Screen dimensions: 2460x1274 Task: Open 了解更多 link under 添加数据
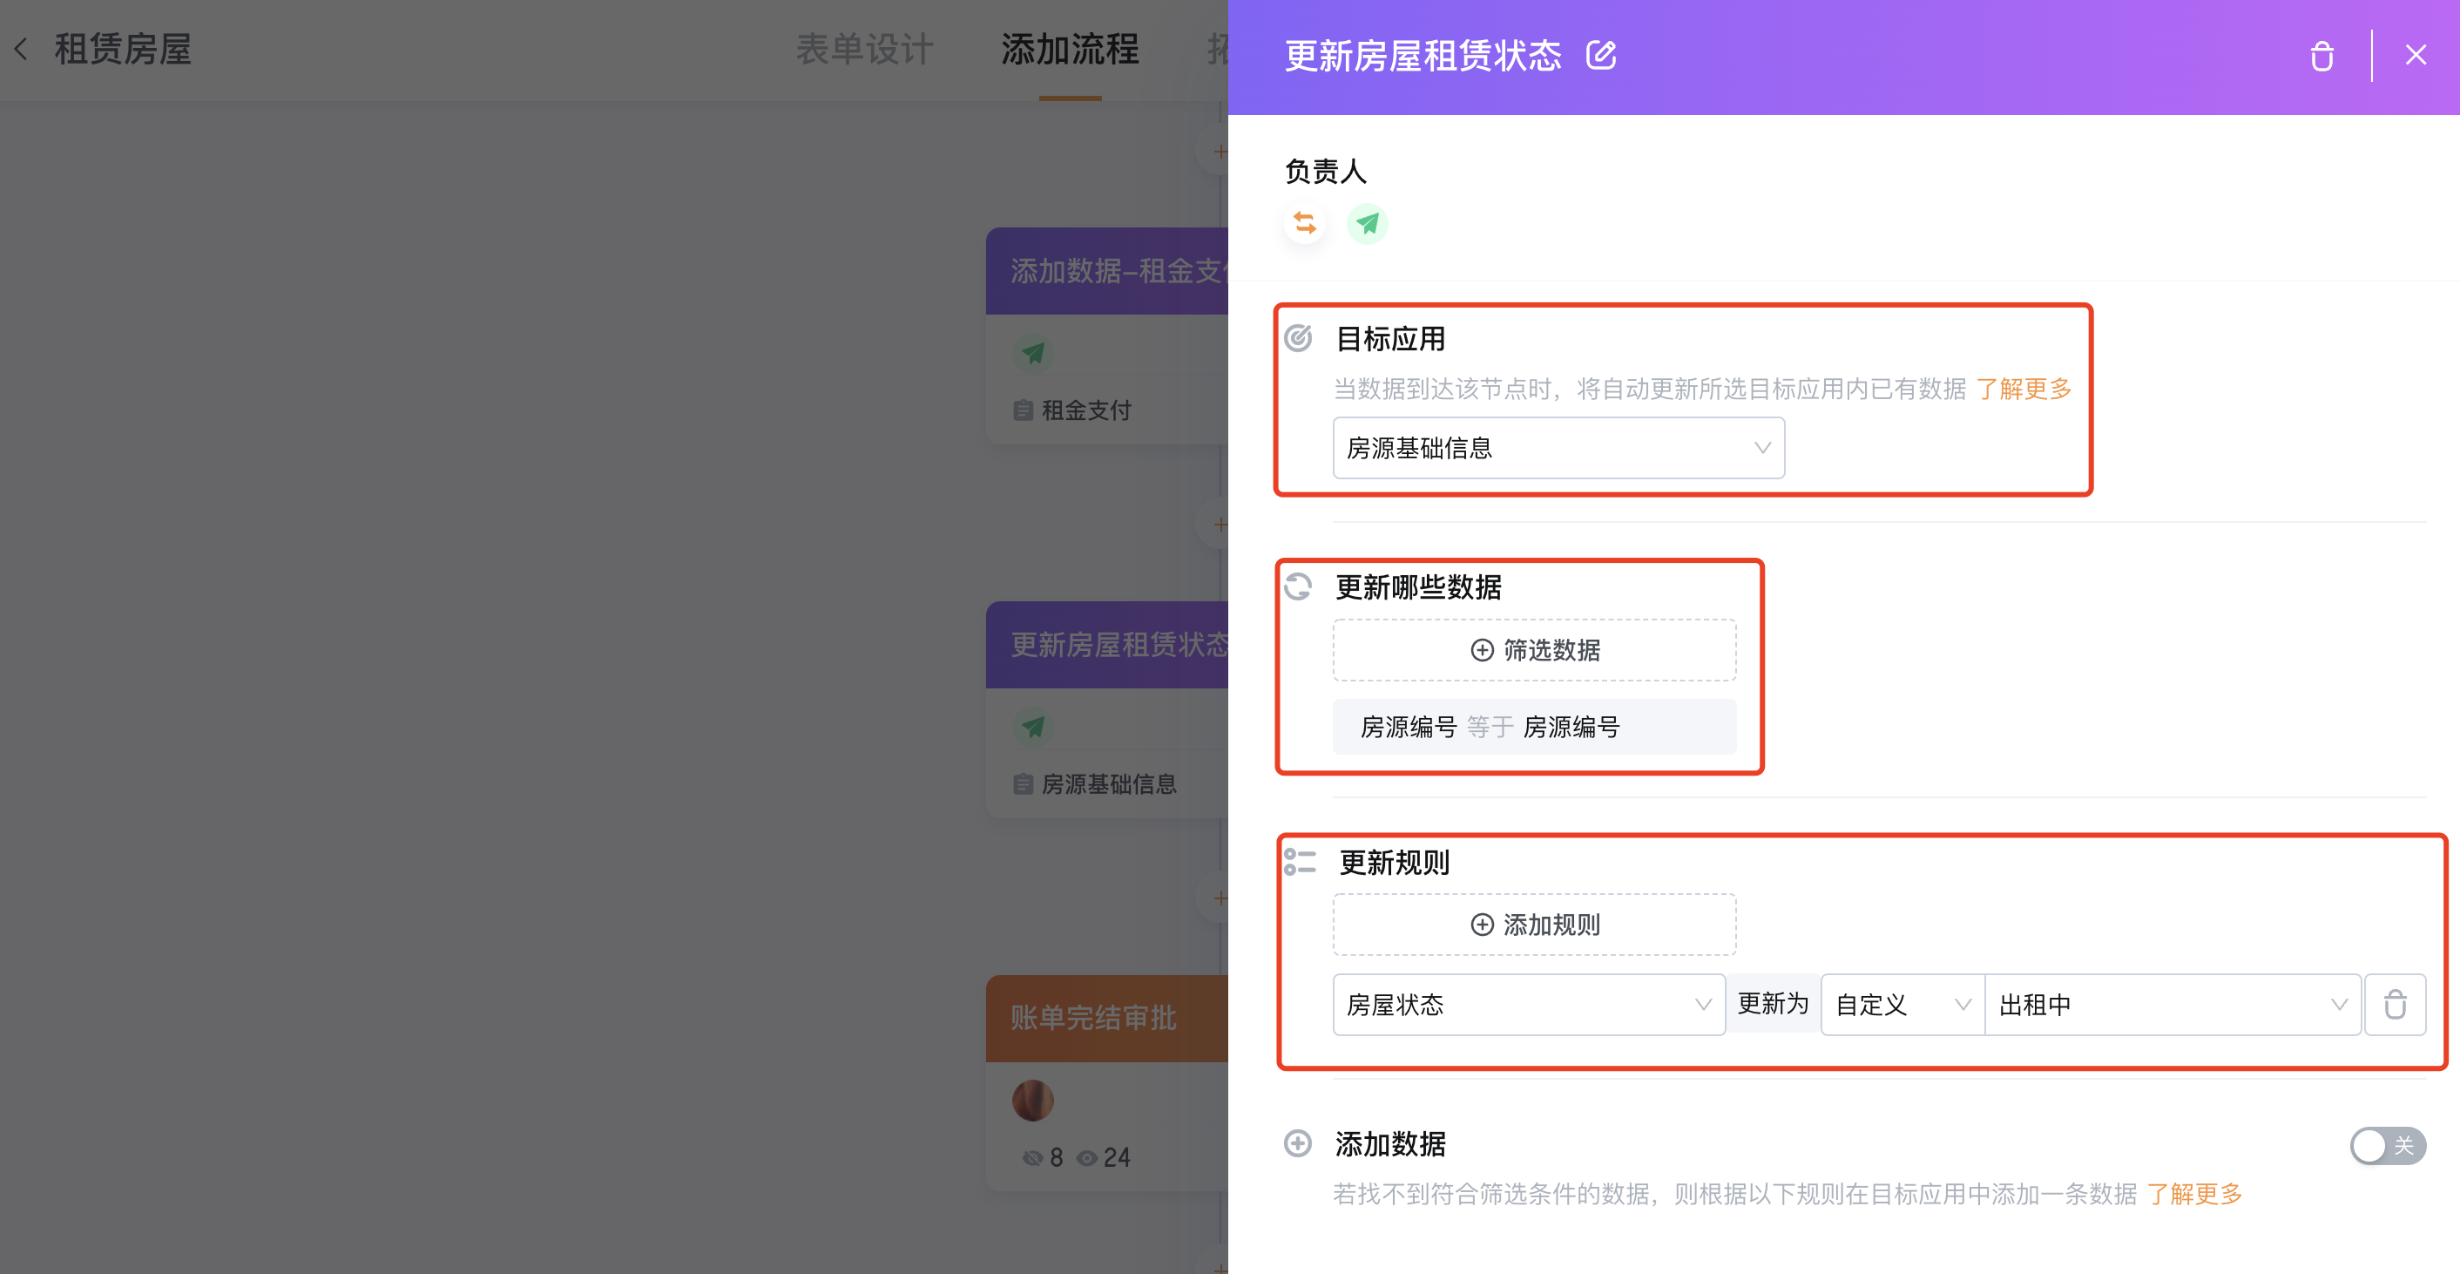(2194, 1193)
